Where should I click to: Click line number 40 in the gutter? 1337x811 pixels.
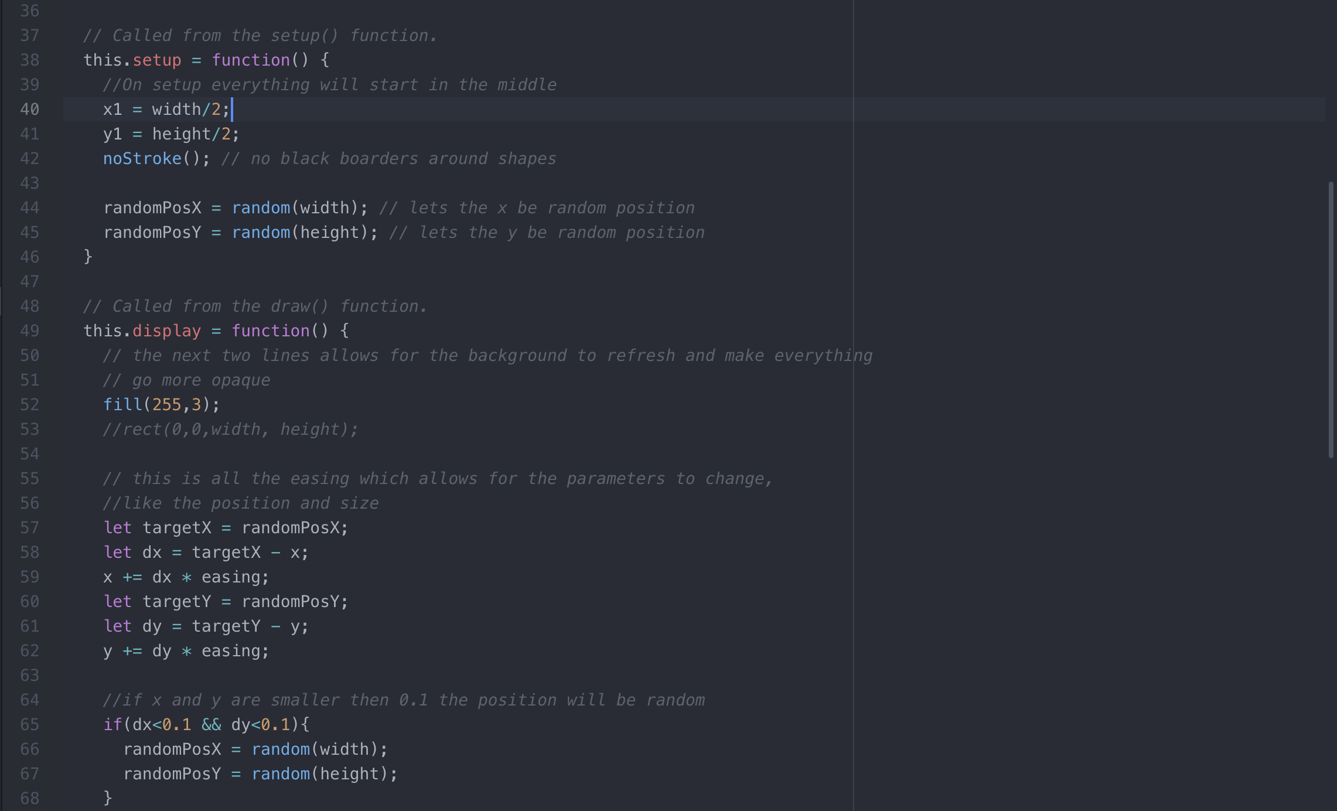[29, 110]
